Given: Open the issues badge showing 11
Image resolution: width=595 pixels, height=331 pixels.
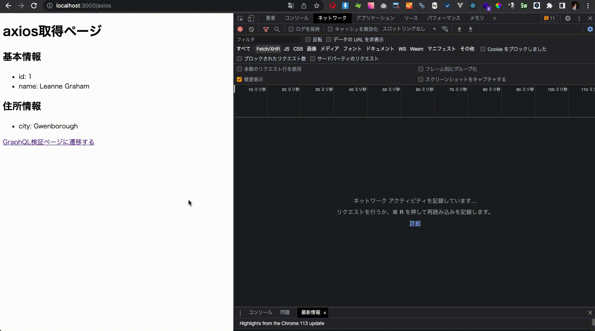Looking at the screenshot, I should click(550, 18).
